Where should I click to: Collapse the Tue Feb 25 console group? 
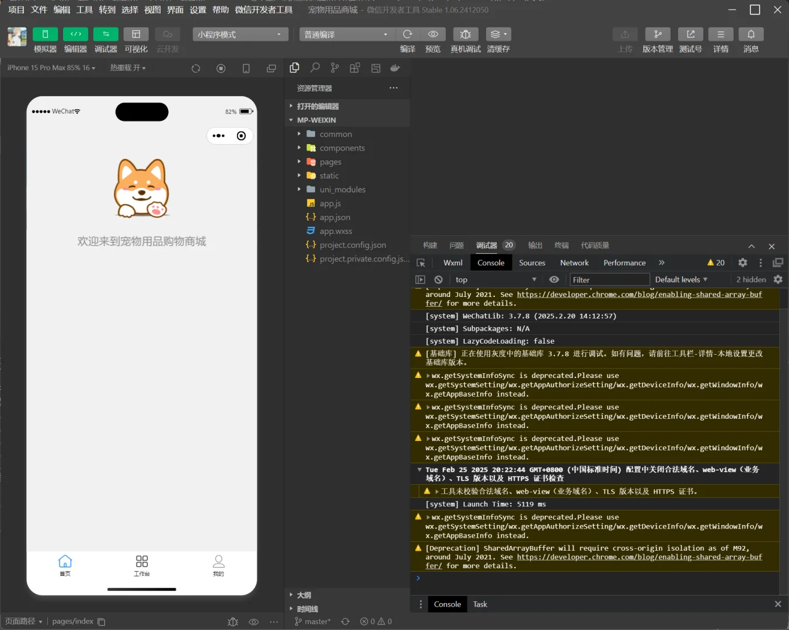coord(420,470)
